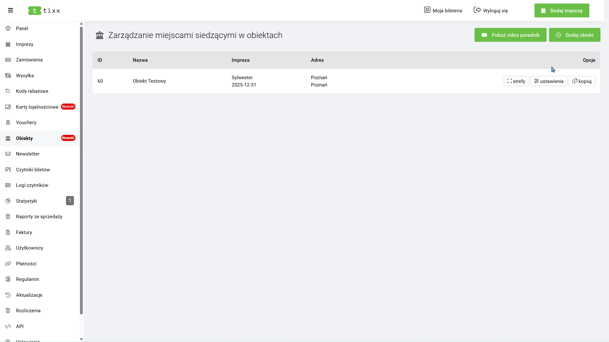Click kopiuj to duplicate Obiekt Testowy
The image size is (609, 342).
[582, 81]
